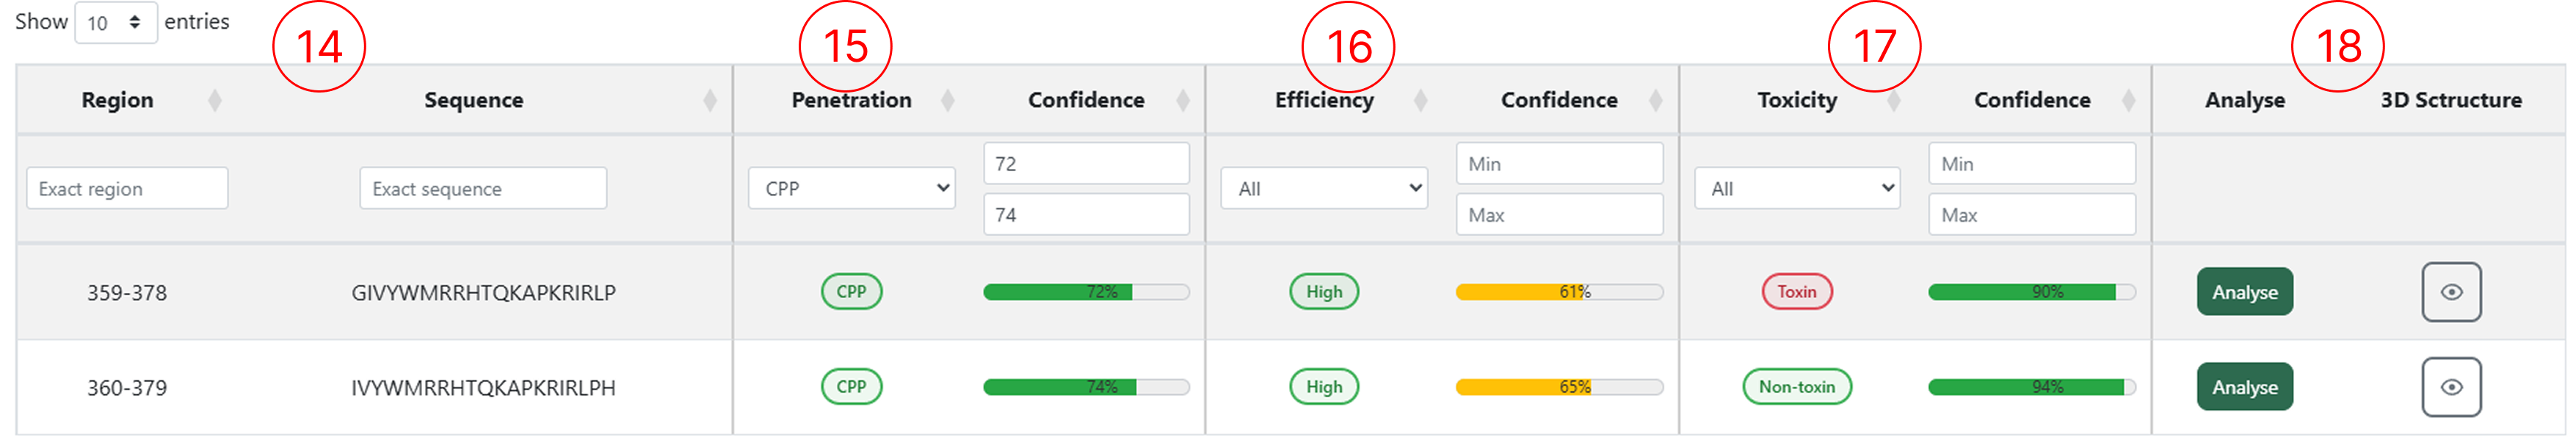2576x448 pixels.
Task: Open the Show entries count selector
Action: coord(115,22)
